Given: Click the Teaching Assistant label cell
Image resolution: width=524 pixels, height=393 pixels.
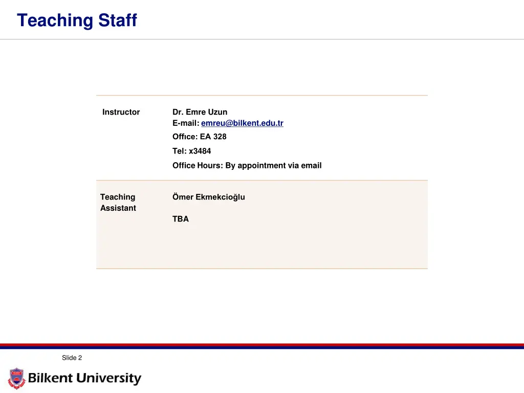Looking at the screenshot, I should (x=118, y=203).
